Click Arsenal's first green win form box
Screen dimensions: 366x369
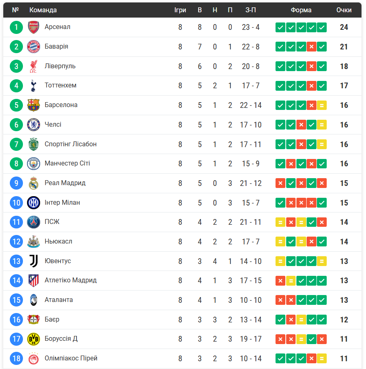280,27
